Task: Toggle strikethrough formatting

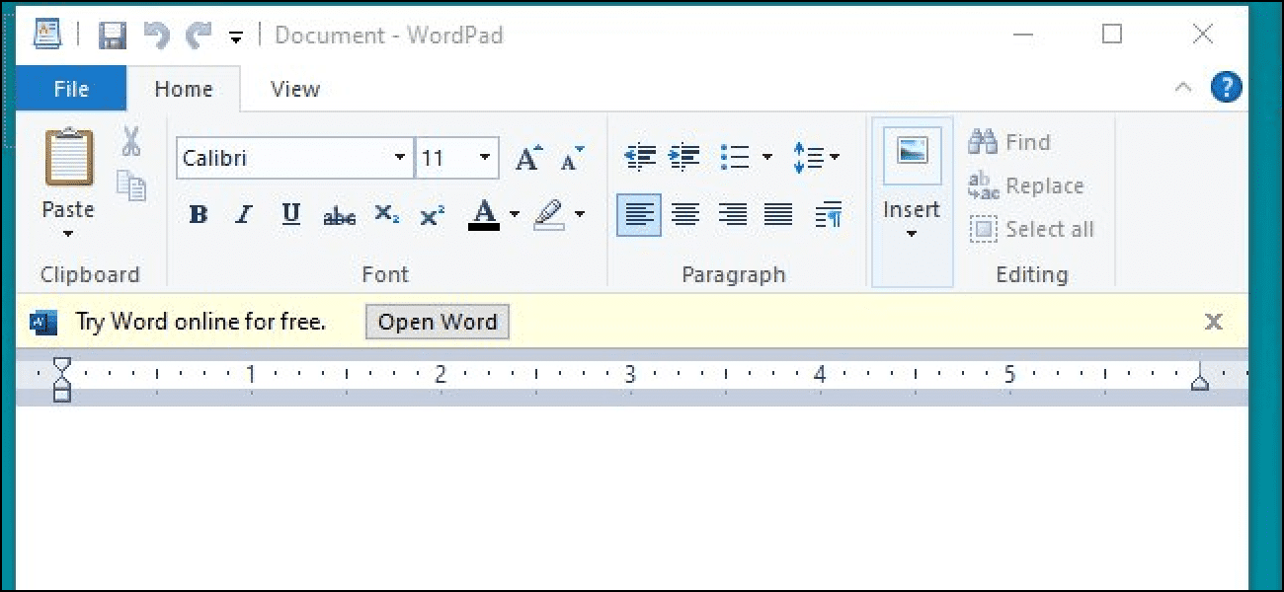Action: 339,215
